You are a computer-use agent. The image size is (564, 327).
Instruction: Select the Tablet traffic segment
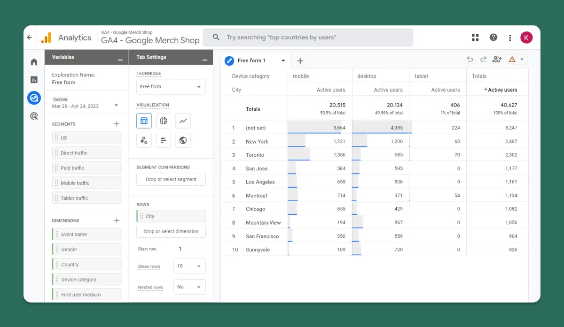86,198
